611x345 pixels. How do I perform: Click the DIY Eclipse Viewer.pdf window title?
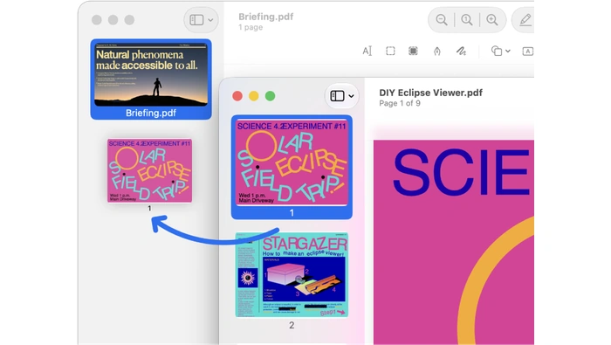click(430, 93)
